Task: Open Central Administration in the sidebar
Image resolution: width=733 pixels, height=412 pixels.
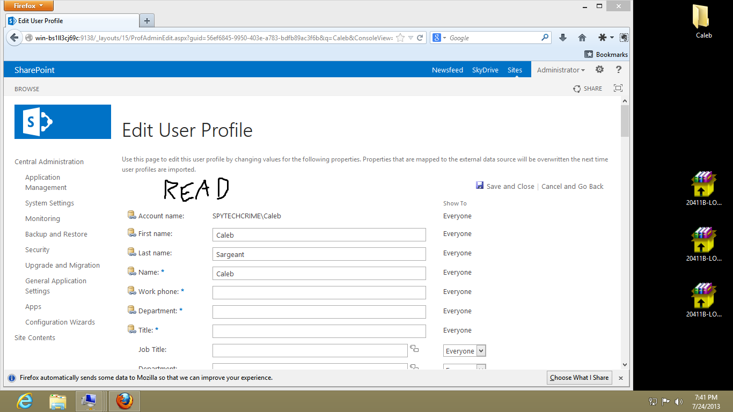Action: tap(49, 161)
